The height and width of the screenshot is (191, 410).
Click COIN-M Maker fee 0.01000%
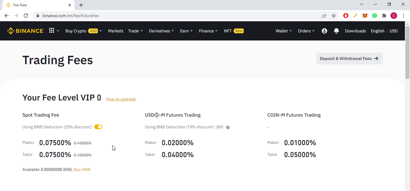click(x=300, y=143)
